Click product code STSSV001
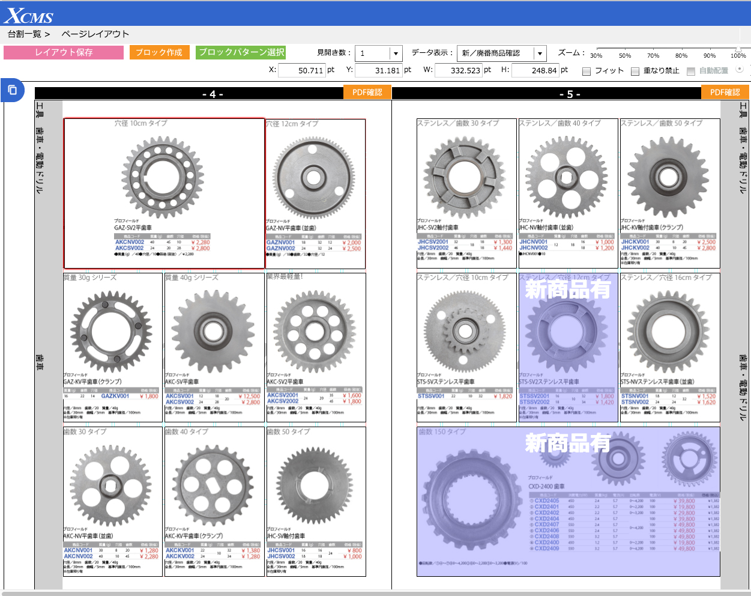The height and width of the screenshot is (596, 751). coord(431,396)
